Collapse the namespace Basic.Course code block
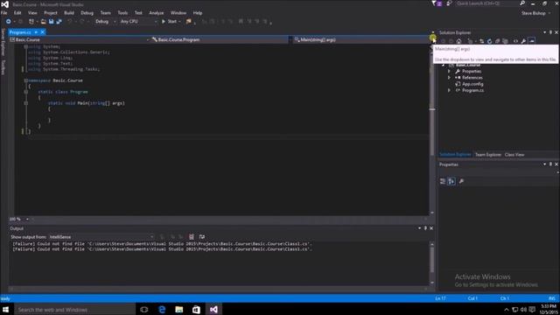The height and width of the screenshot is (315, 560). coord(25,80)
